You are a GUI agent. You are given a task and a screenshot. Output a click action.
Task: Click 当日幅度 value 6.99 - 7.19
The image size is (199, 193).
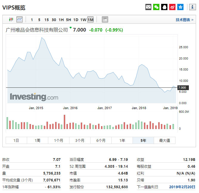pyautogui.click(x=118, y=160)
